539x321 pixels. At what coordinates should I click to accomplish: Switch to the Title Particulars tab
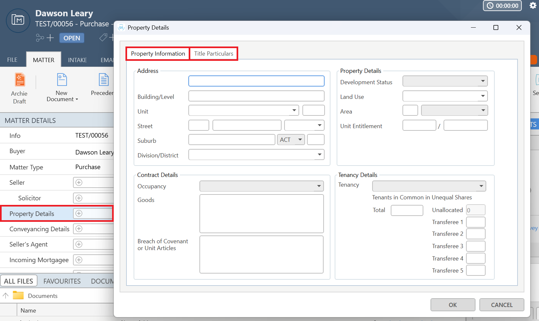pyautogui.click(x=214, y=54)
